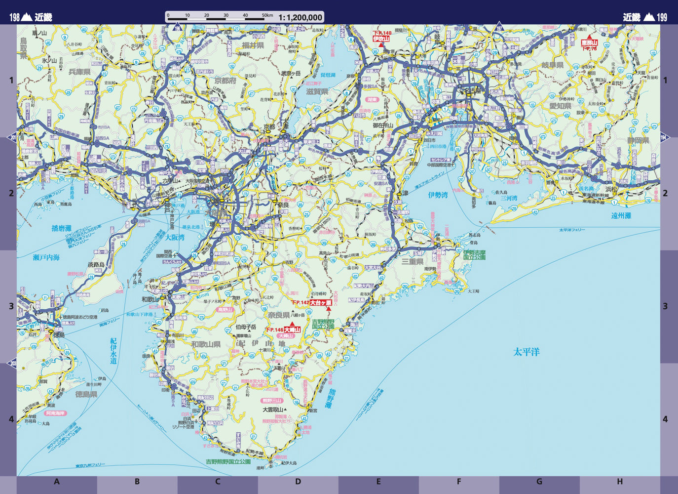The width and height of the screenshot is (678, 494).
Task: Follow the page 201 arrow marker
Action: click(x=11, y=137)
